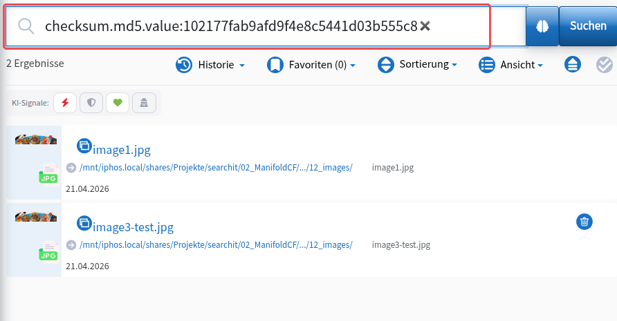Click the Suchen button
This screenshot has width=617, height=321.
tap(588, 26)
